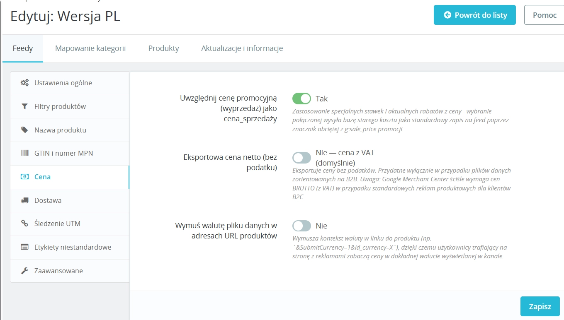Click the barcode icon for GTIN i numer MPN
Screen dimensions: 564x320
click(x=24, y=153)
